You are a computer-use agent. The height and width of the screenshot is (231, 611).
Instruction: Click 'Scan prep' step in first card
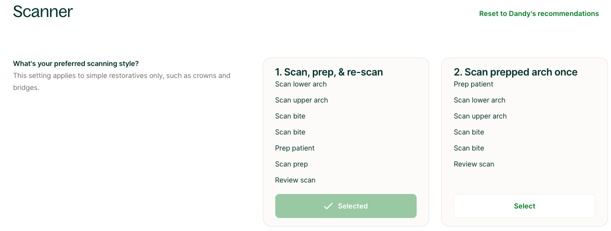tap(291, 164)
